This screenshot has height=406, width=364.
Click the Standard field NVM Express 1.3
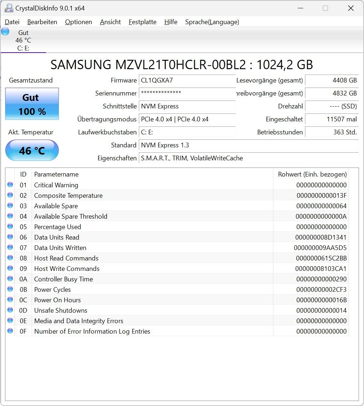click(249, 145)
